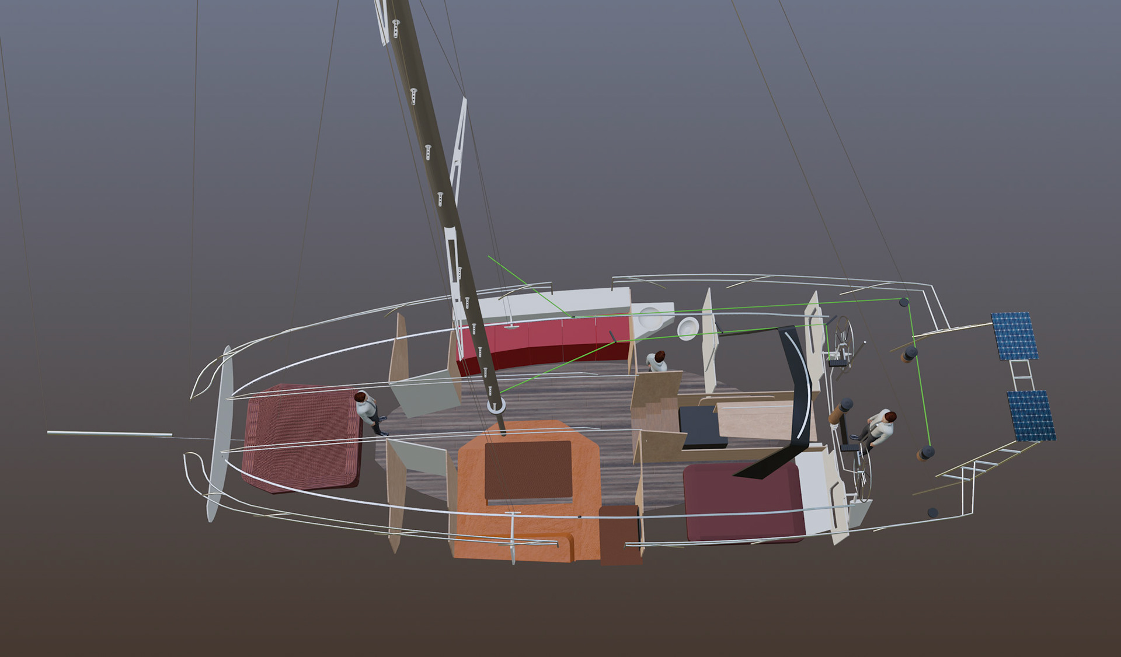Select the white toilet bowl
Screen dimensions: 1121x657
(x=688, y=328)
